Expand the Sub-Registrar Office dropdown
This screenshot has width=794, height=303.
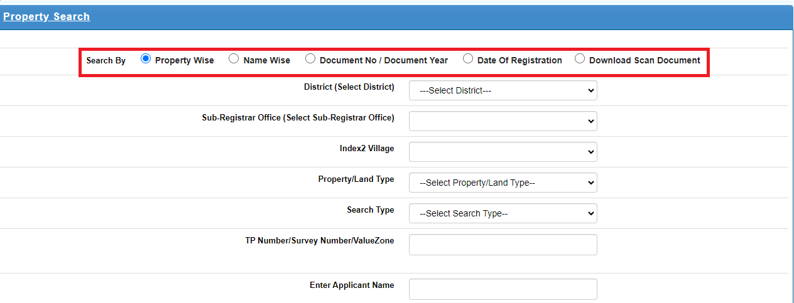coord(503,121)
